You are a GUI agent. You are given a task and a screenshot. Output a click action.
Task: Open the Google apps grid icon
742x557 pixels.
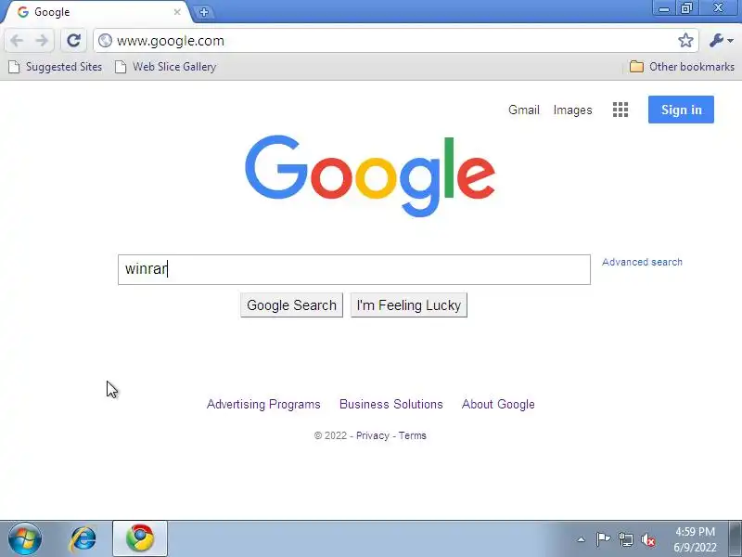click(620, 110)
